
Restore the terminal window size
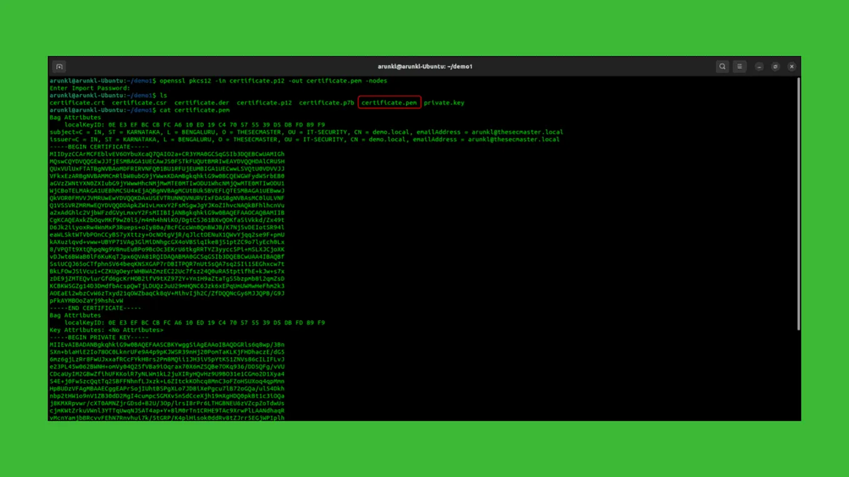(x=775, y=66)
